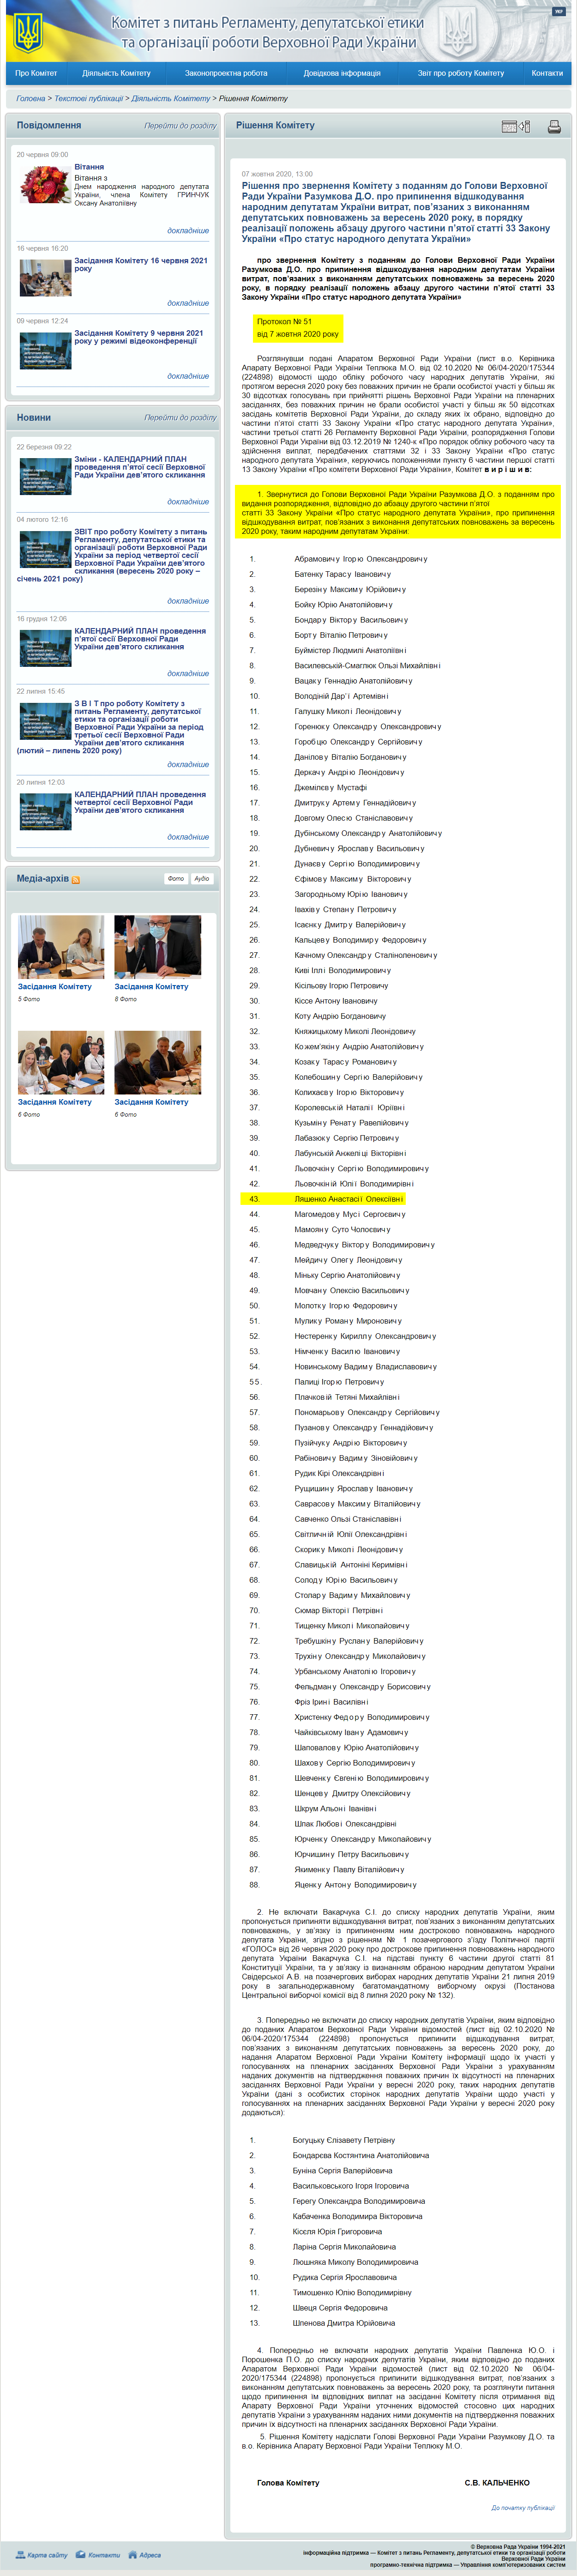577x2576 pixels.
Task: Open the Про Комітет menu
Action: (36, 73)
